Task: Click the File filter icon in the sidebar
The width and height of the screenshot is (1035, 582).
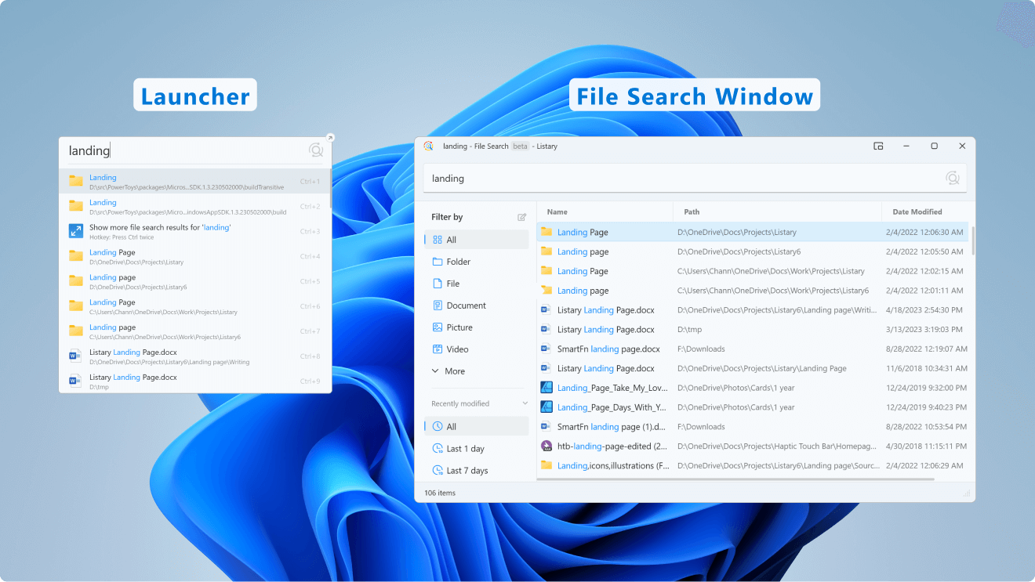Action: click(438, 284)
